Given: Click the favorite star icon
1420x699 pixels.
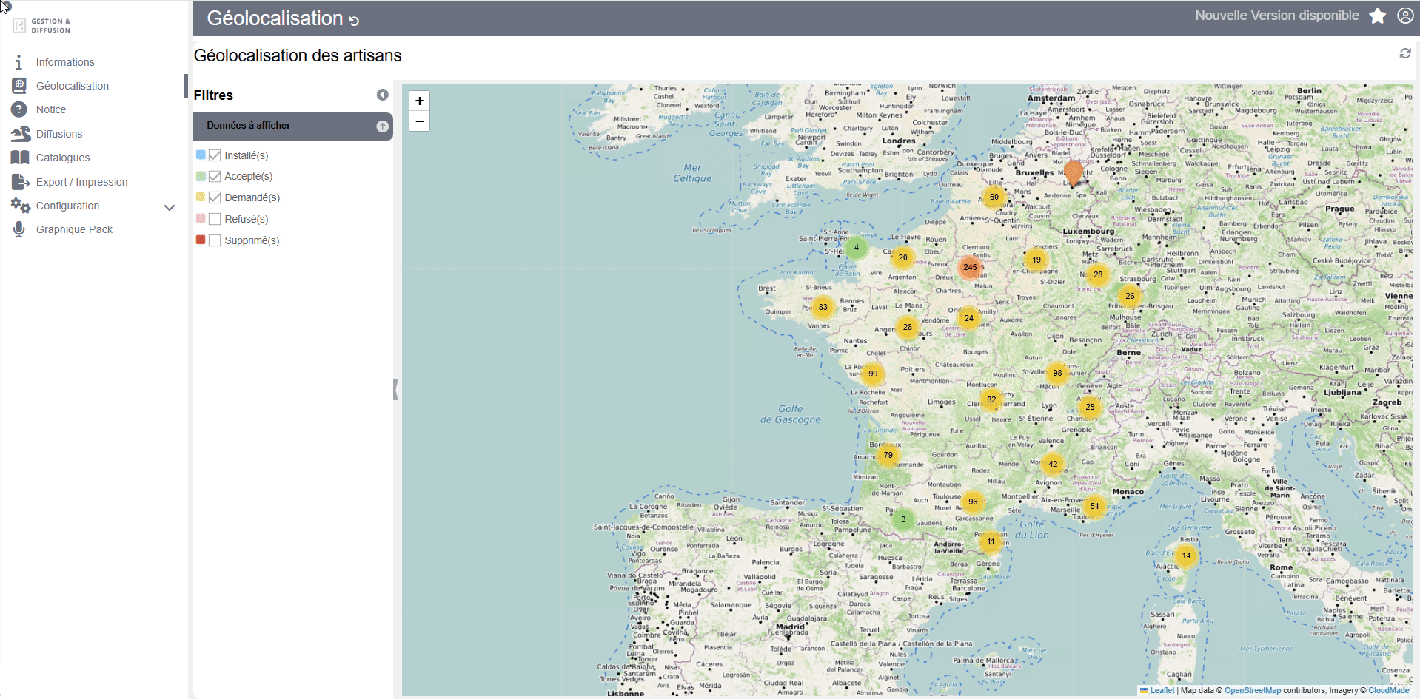Looking at the screenshot, I should pyautogui.click(x=1377, y=16).
